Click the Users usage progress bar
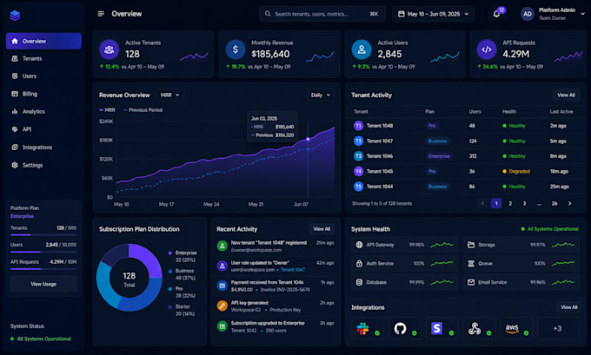The height and width of the screenshot is (355, 591). click(x=43, y=252)
